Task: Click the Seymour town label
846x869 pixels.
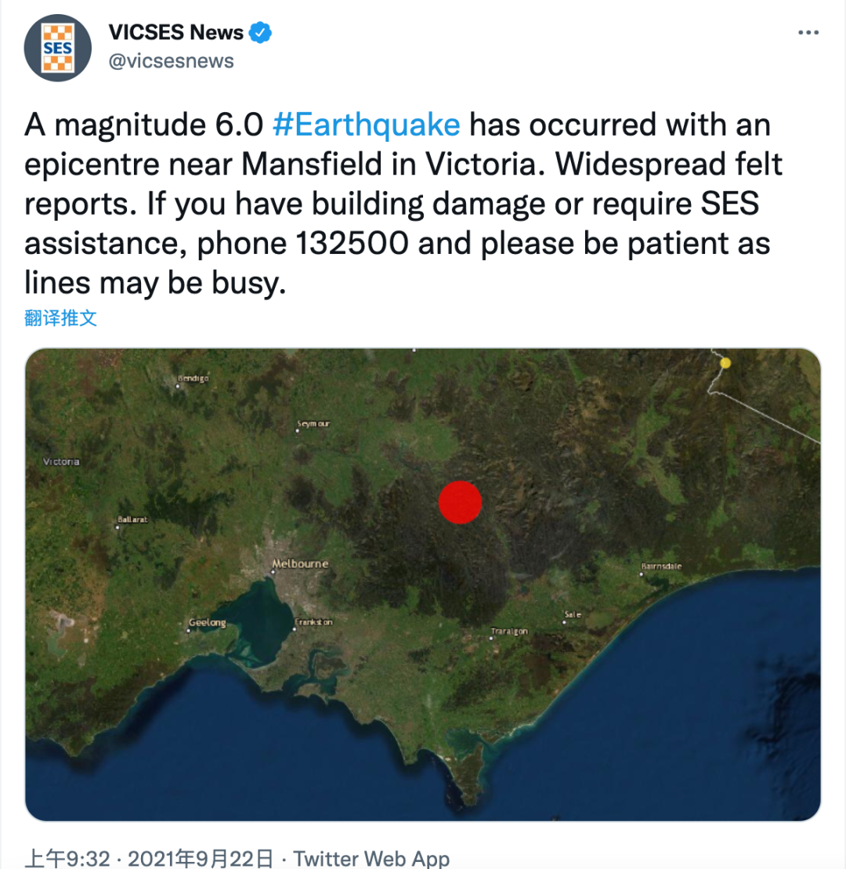Action: 313,424
